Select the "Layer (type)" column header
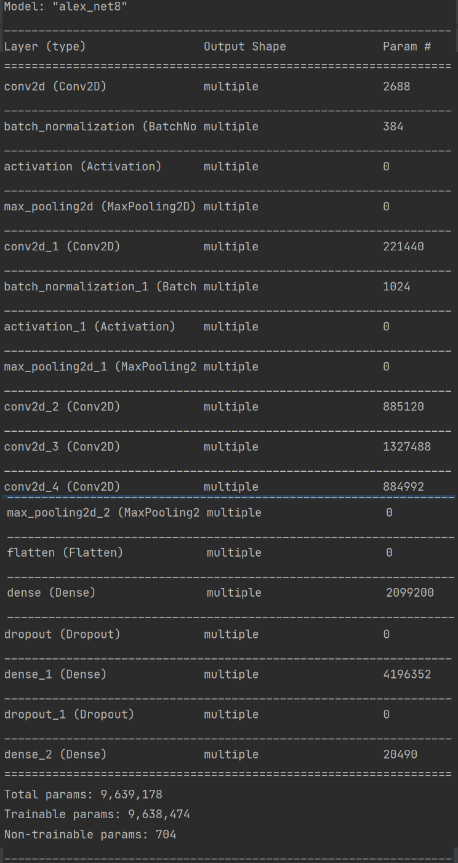 (45, 47)
